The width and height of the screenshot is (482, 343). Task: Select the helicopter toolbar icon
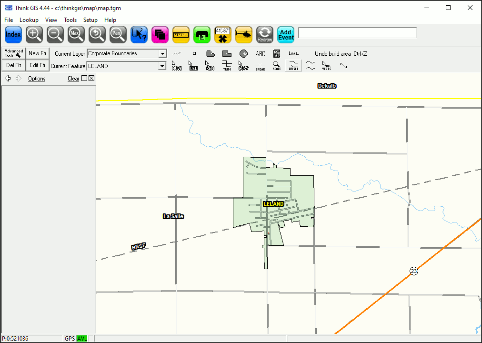click(244, 35)
